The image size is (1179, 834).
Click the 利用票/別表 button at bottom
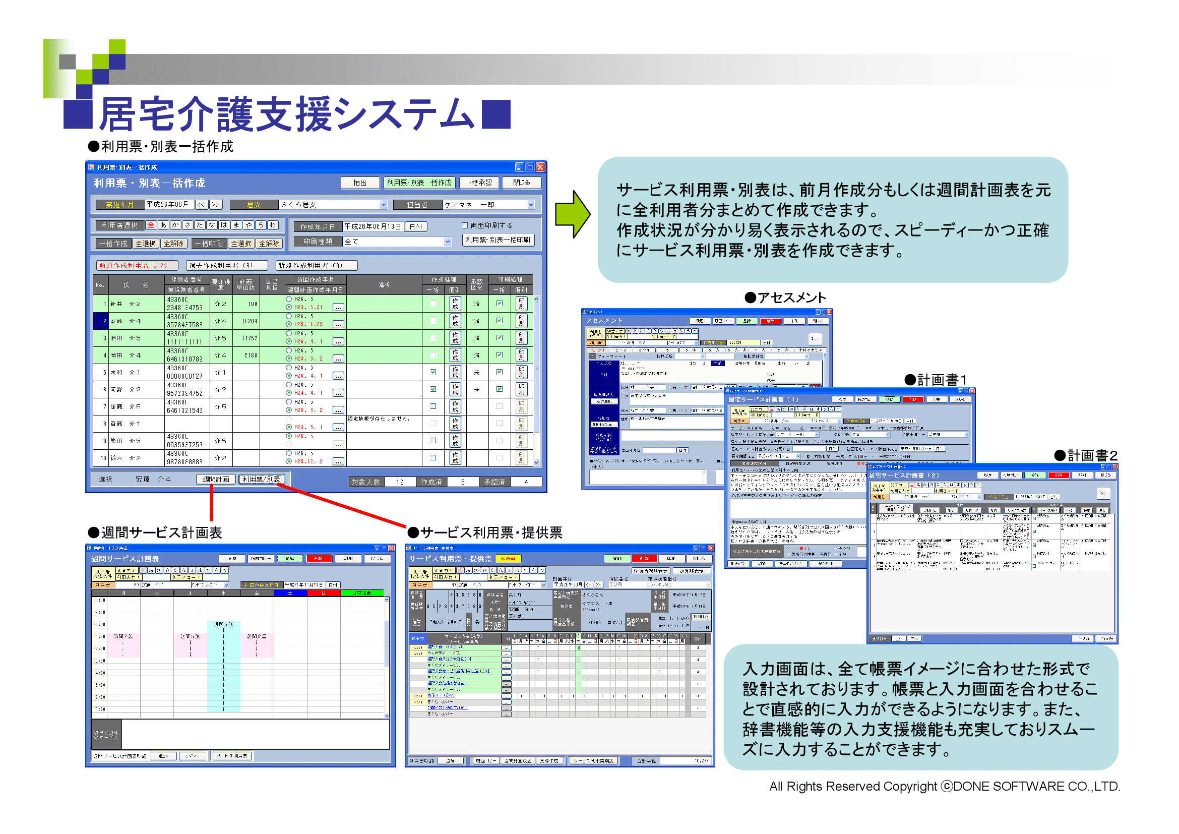click(262, 480)
